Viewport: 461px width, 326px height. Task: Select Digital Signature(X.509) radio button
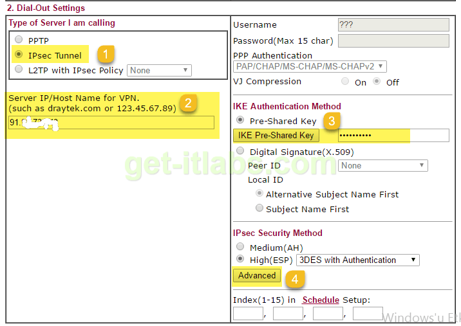241,151
